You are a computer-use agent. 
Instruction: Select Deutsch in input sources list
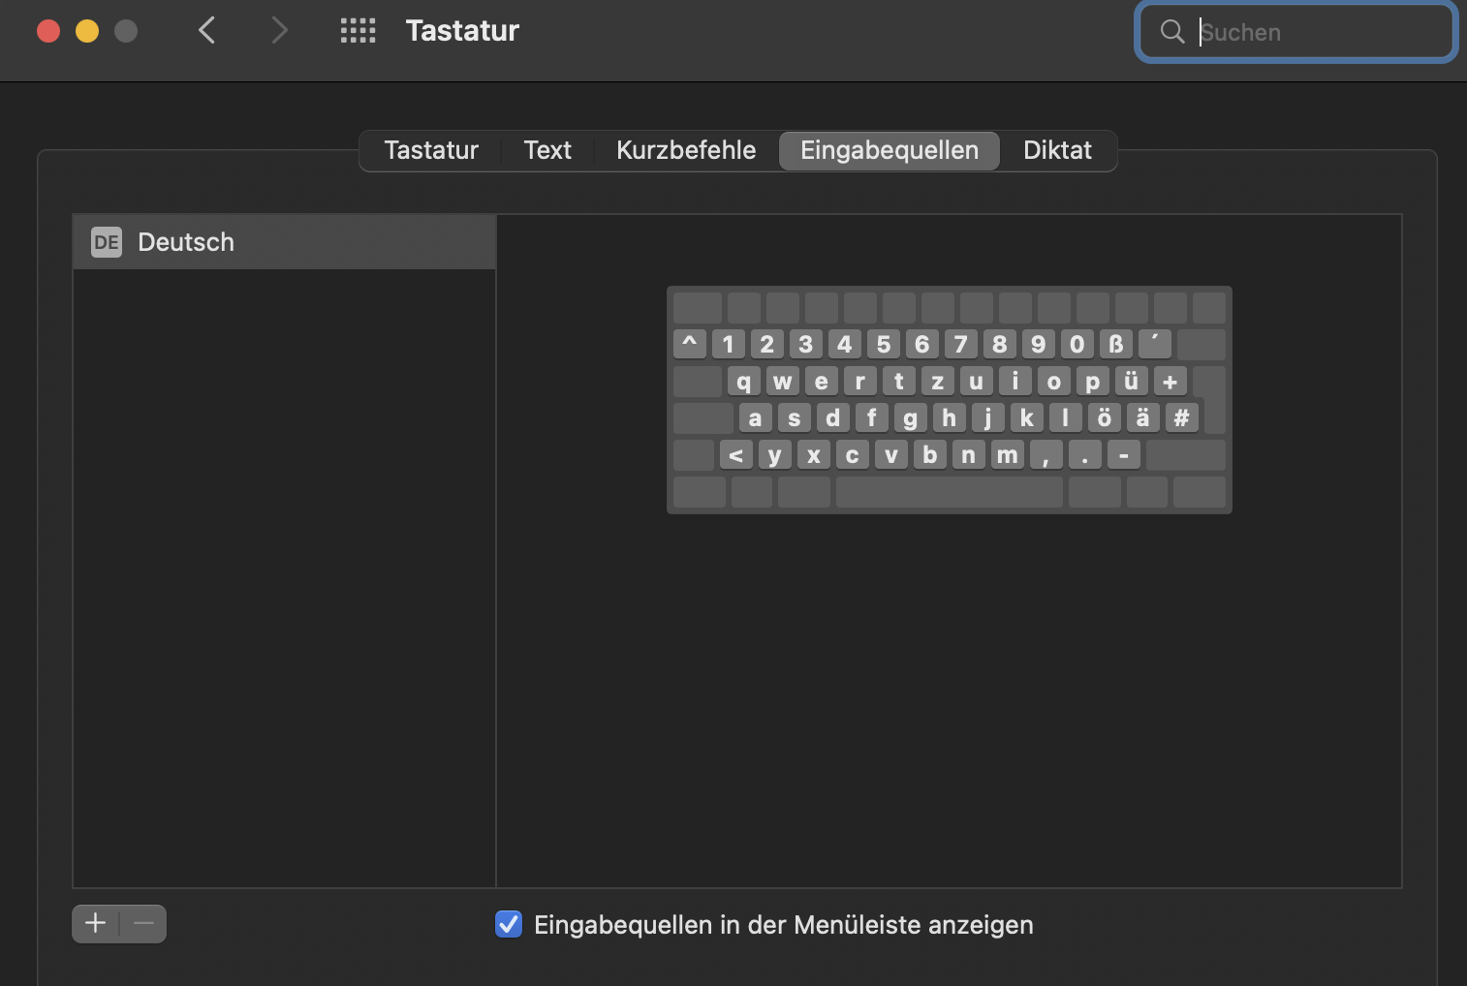click(284, 242)
